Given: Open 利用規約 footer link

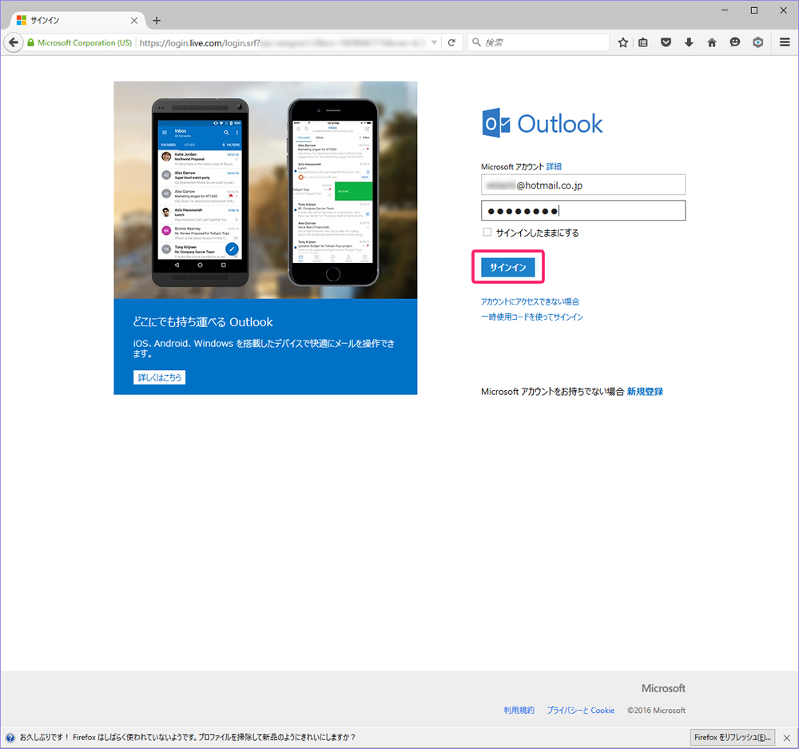Looking at the screenshot, I should click(519, 711).
